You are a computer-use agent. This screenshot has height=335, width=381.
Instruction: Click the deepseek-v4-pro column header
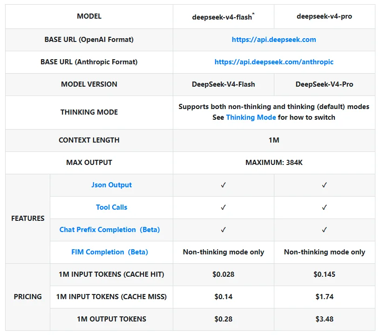coord(324,16)
